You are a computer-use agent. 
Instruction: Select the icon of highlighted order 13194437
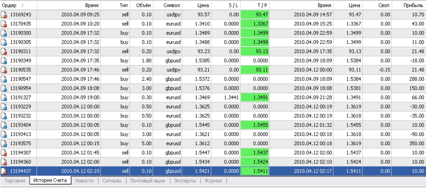(4, 171)
